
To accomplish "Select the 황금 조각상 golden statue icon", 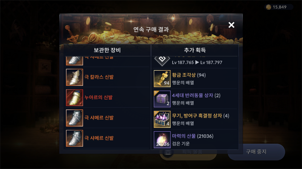I will [162, 79].
